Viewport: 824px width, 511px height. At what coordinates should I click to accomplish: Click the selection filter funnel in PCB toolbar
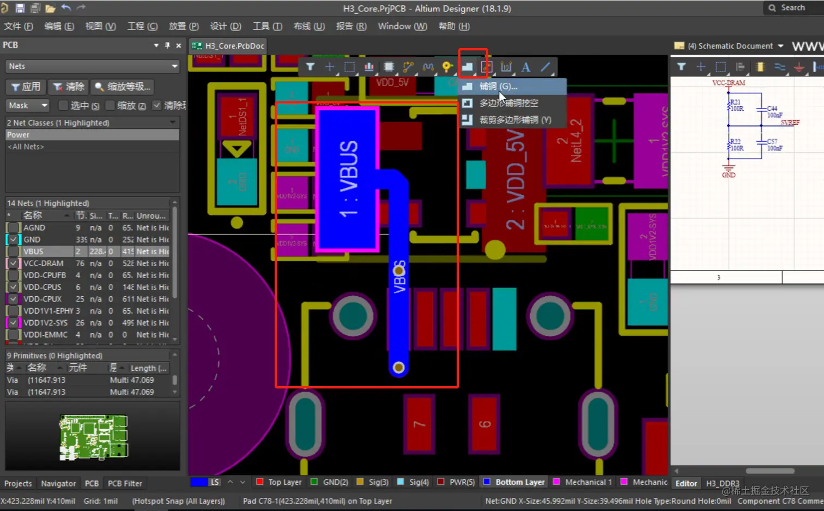(310, 67)
